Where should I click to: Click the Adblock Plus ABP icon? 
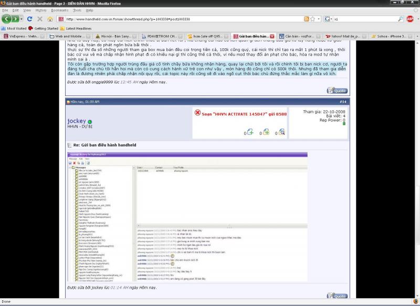tap(410, 19)
